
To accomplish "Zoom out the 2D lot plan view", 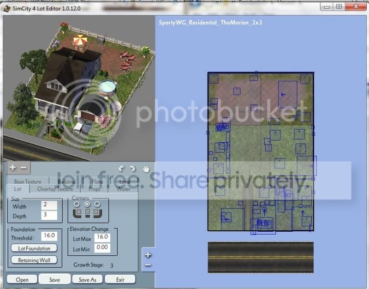I will coord(148,265).
